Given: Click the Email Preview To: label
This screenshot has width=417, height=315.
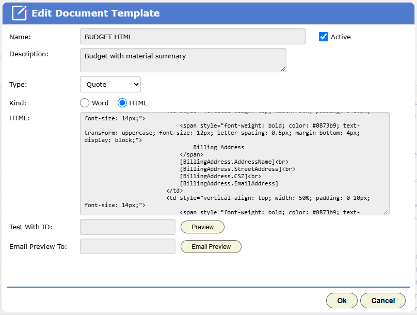Looking at the screenshot, I should coord(38,247).
